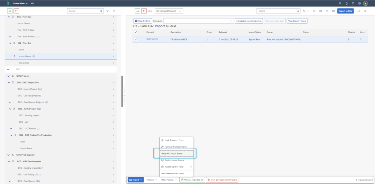Collapse all nodes in the navigation tree panel
The height and width of the screenshot is (184, 375).
point(16,11)
